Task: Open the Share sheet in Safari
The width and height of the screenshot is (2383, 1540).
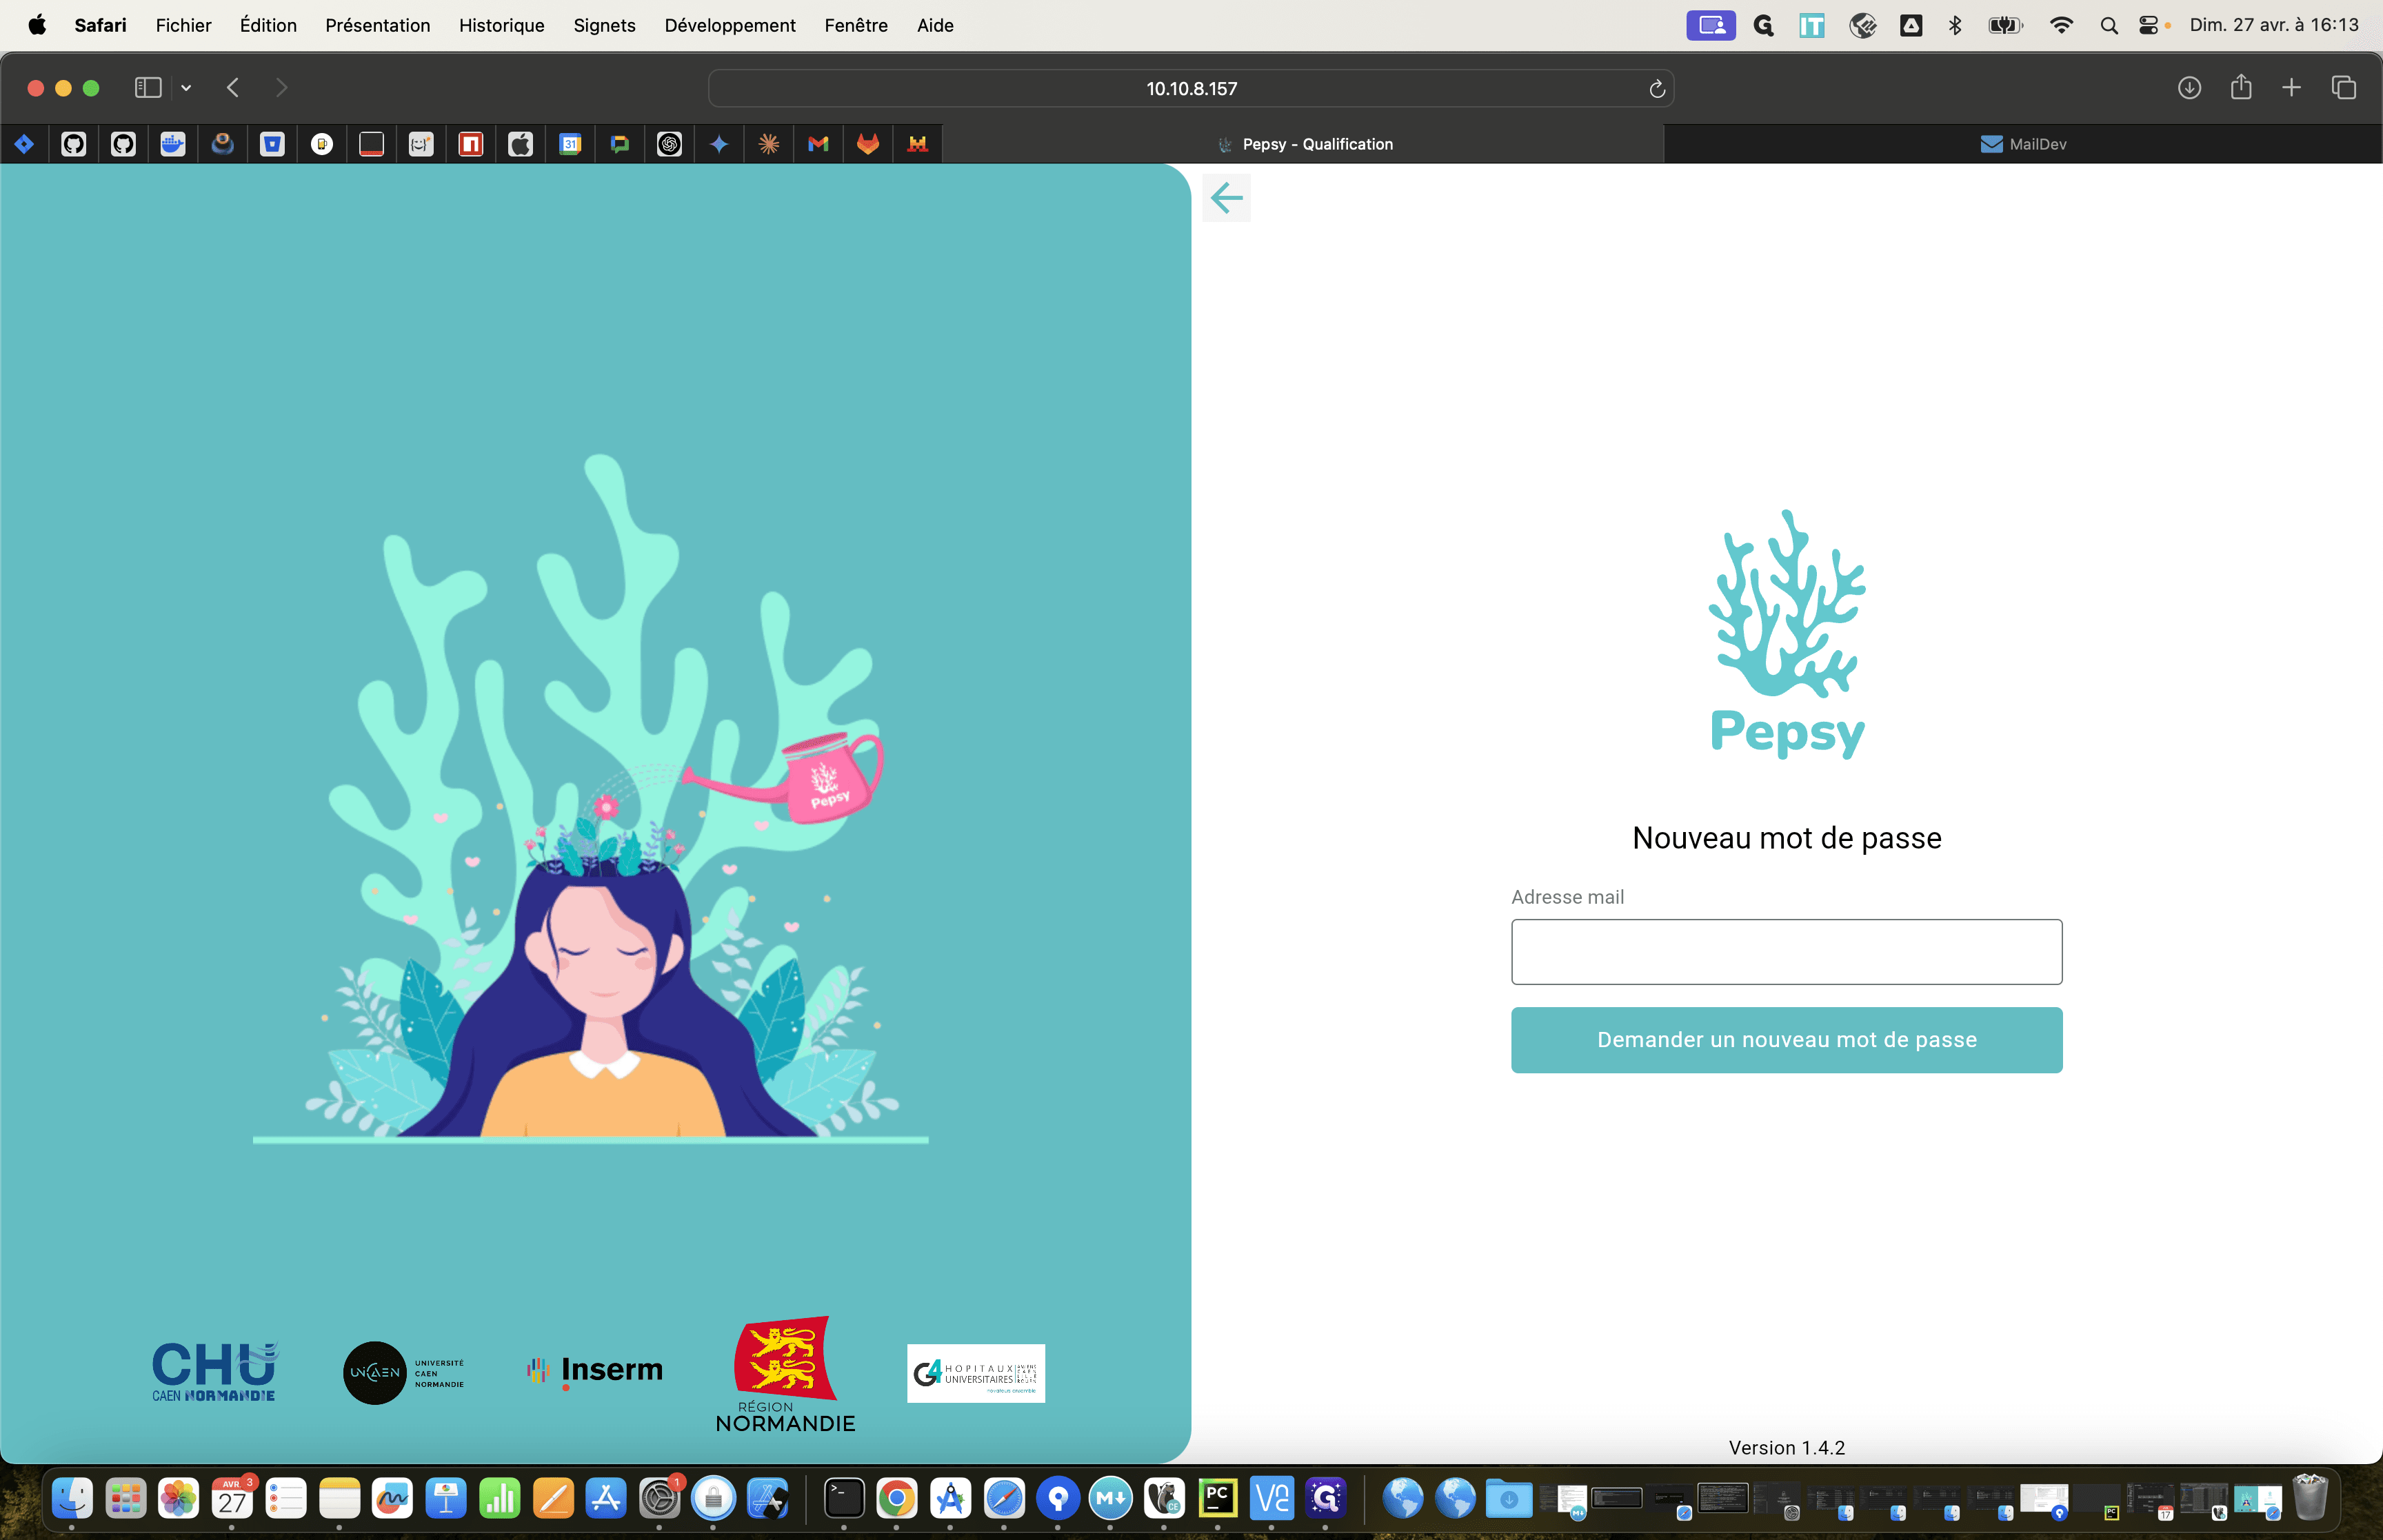Action: coord(2241,87)
